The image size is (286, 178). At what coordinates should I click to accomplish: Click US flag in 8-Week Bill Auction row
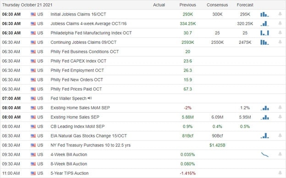[x=33, y=164]
